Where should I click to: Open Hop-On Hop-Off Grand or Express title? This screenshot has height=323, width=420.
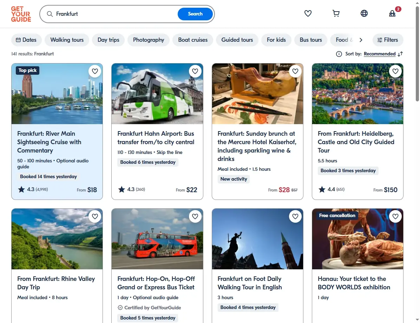tap(156, 283)
